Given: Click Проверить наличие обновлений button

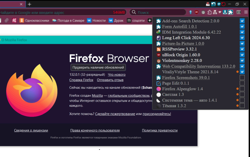Looking at the screenshot, I should [98, 67].
